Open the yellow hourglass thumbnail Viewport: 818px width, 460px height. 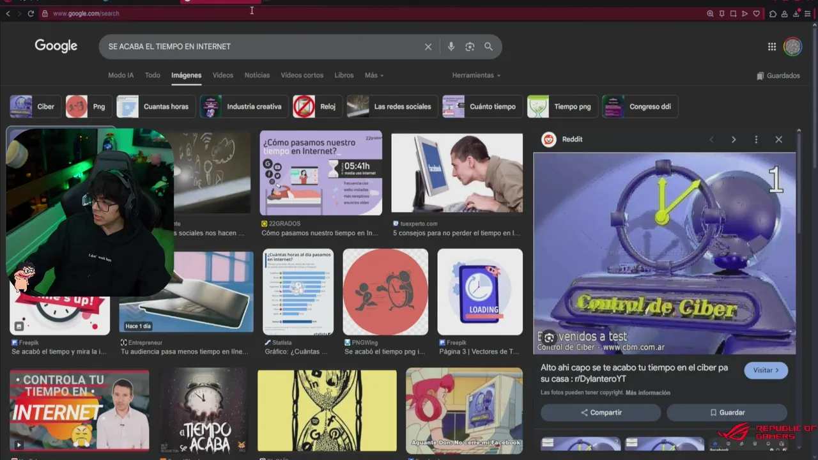(327, 411)
